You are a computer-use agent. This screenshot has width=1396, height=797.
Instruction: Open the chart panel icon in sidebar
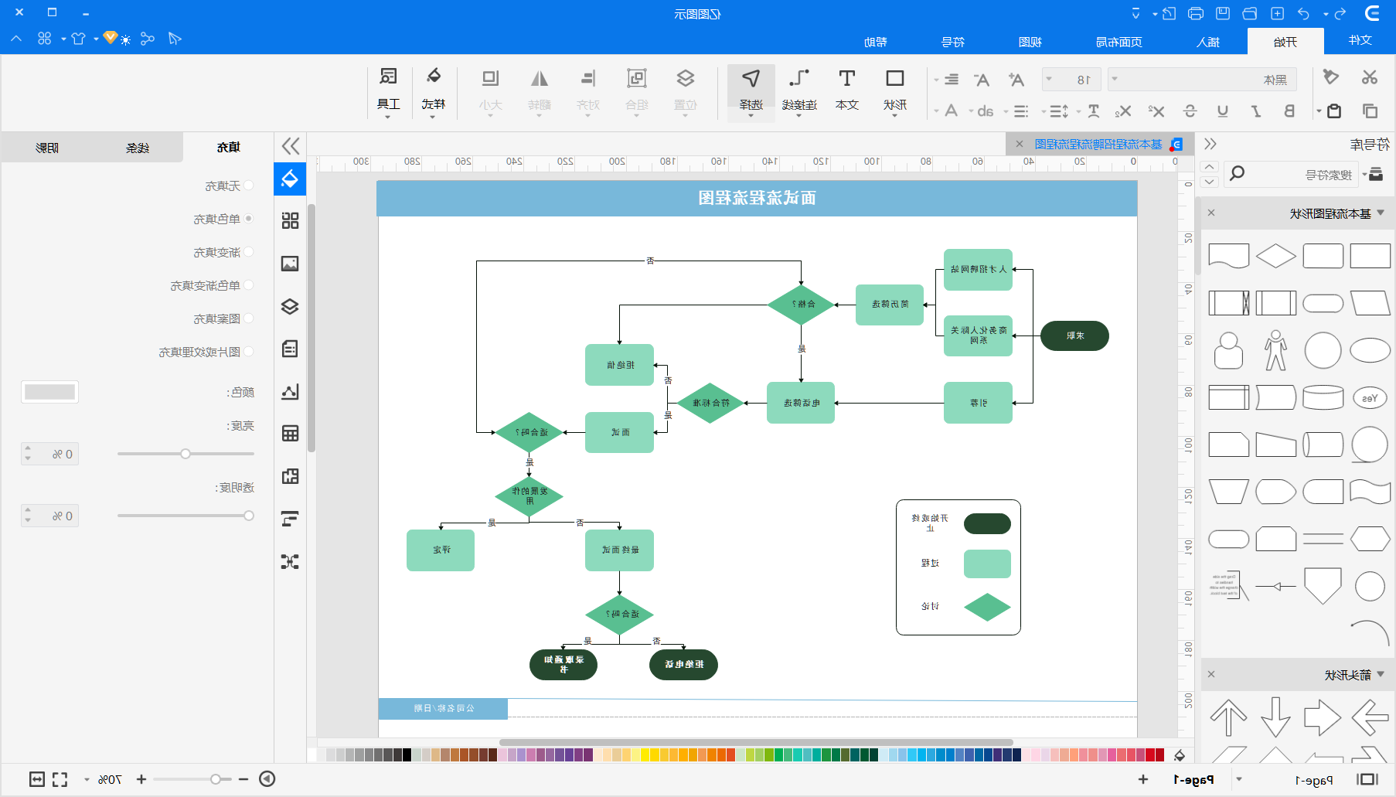(x=290, y=391)
